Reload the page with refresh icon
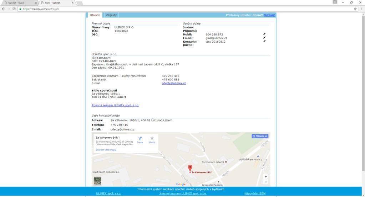Viewport: 365px width, 197px height. pyautogui.click(x=14, y=9)
